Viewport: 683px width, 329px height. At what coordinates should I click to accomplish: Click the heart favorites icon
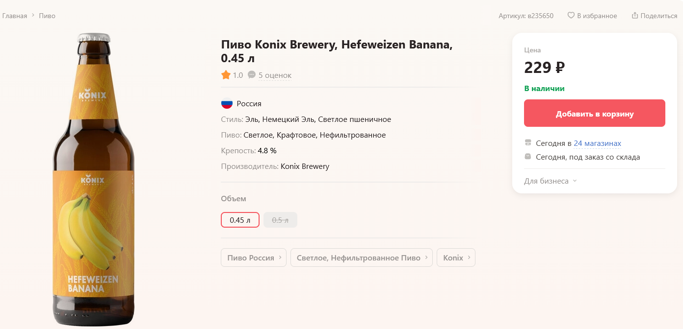tap(571, 16)
